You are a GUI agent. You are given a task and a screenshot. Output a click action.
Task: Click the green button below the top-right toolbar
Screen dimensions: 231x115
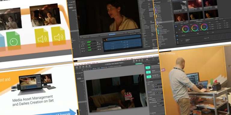click(x=139, y=64)
